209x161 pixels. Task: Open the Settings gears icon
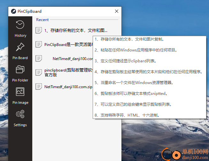pyautogui.click(x=20, y=114)
